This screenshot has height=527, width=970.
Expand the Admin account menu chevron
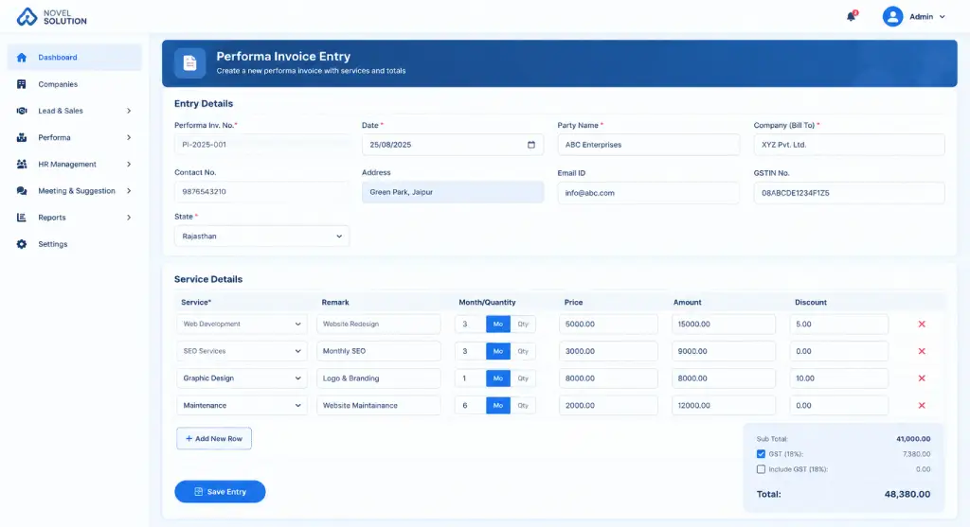[943, 17]
